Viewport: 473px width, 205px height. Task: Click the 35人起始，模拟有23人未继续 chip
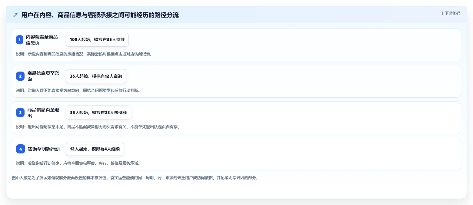[x=98, y=113]
